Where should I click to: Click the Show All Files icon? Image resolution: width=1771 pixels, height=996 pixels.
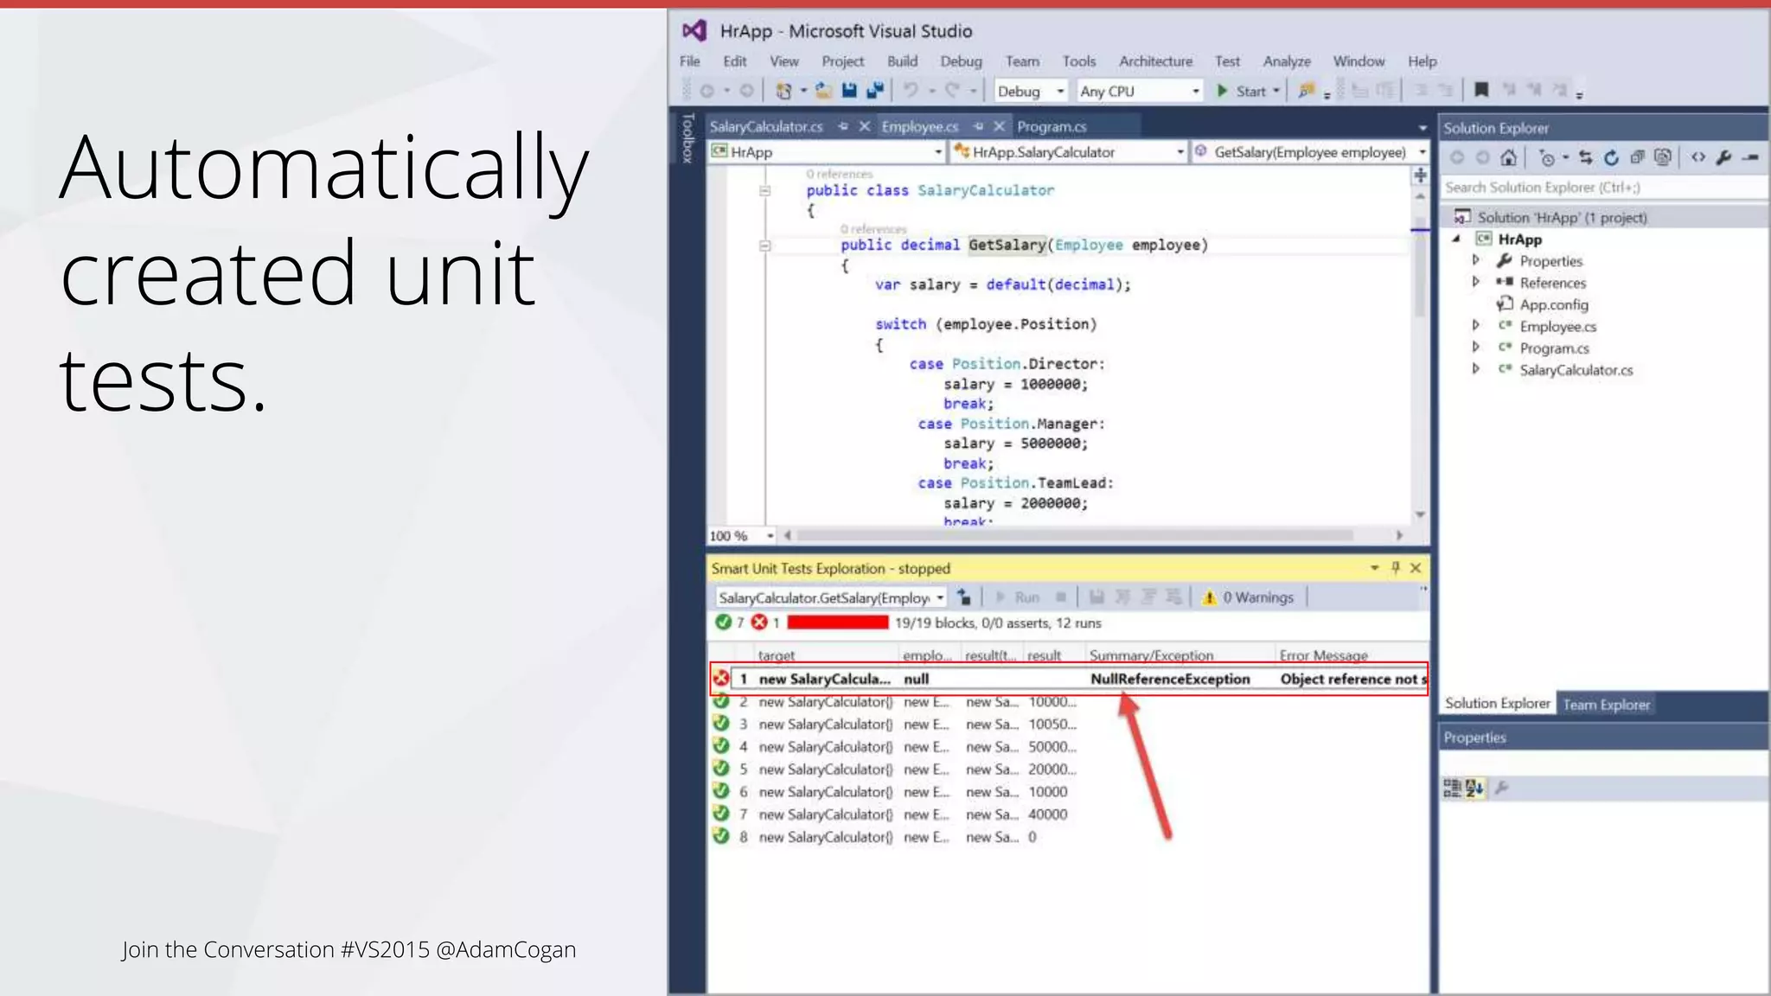coord(1662,157)
